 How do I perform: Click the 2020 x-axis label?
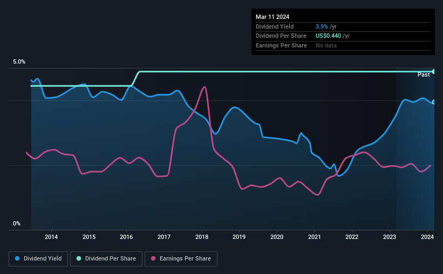tap(277, 237)
